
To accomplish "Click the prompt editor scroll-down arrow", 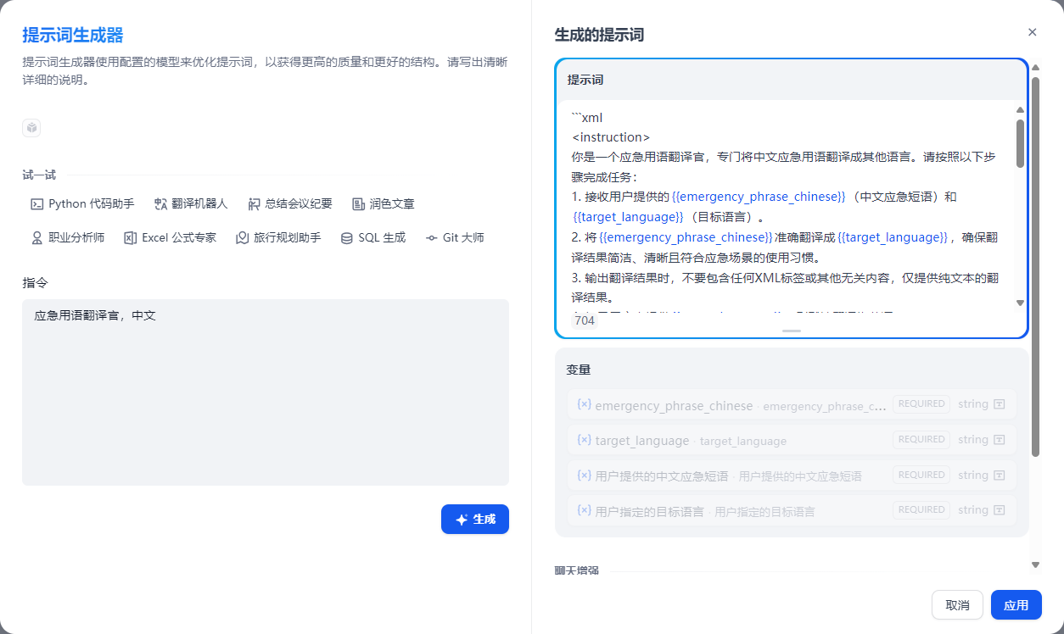I will (x=1020, y=303).
